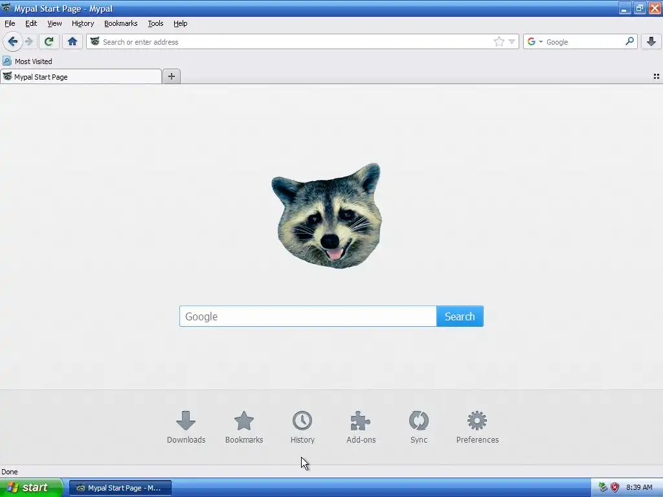Open the Google search engine selector

click(534, 41)
